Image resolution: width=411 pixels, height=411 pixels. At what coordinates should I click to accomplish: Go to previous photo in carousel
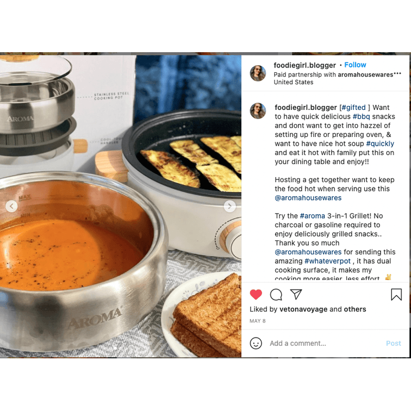coord(11,206)
